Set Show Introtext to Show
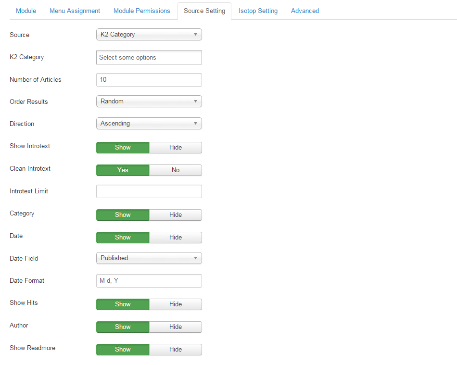 click(123, 148)
